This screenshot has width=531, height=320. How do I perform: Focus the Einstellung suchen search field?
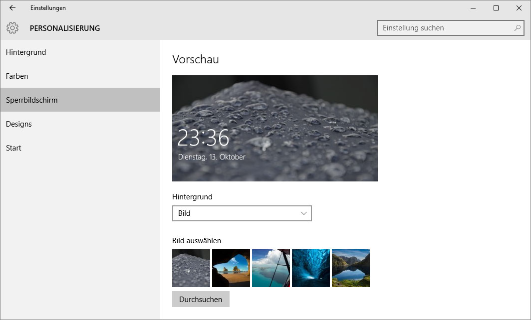450,28
